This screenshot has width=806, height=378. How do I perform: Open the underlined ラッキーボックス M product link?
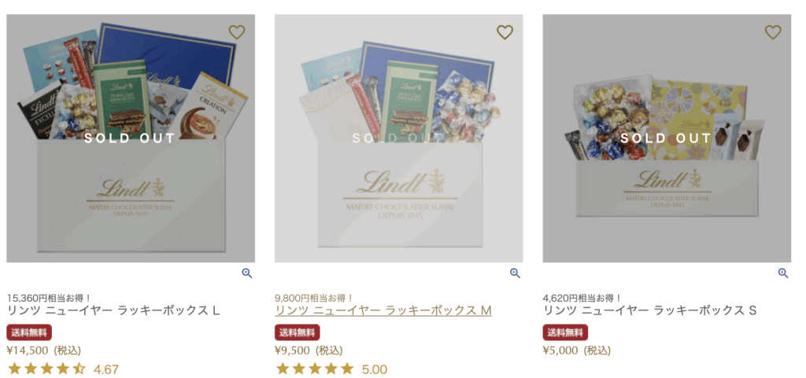point(383,310)
